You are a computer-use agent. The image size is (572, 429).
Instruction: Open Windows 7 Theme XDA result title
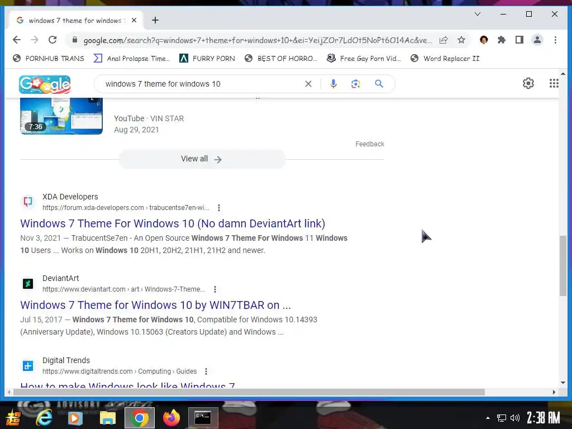coord(173,223)
